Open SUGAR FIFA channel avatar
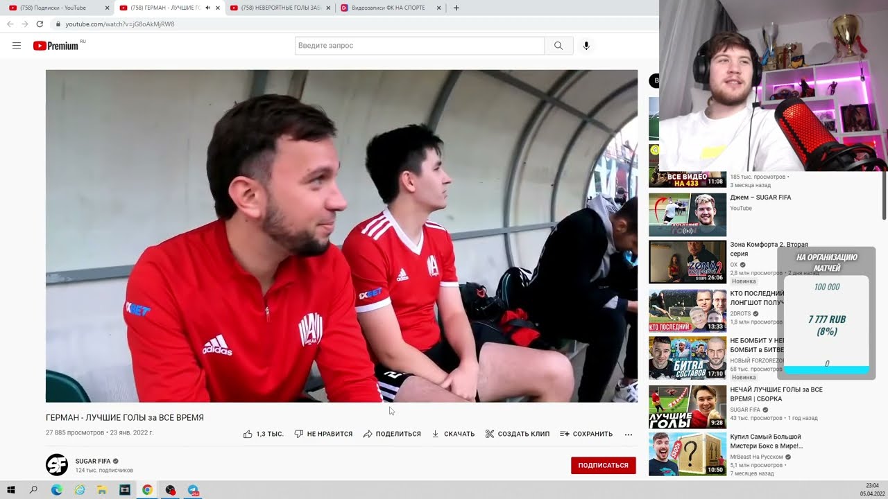This screenshot has height=499, width=888. (x=57, y=464)
